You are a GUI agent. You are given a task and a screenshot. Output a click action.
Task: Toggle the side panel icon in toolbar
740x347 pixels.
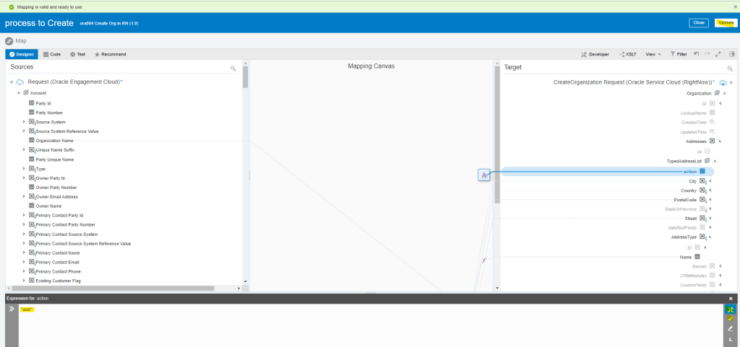point(731,54)
